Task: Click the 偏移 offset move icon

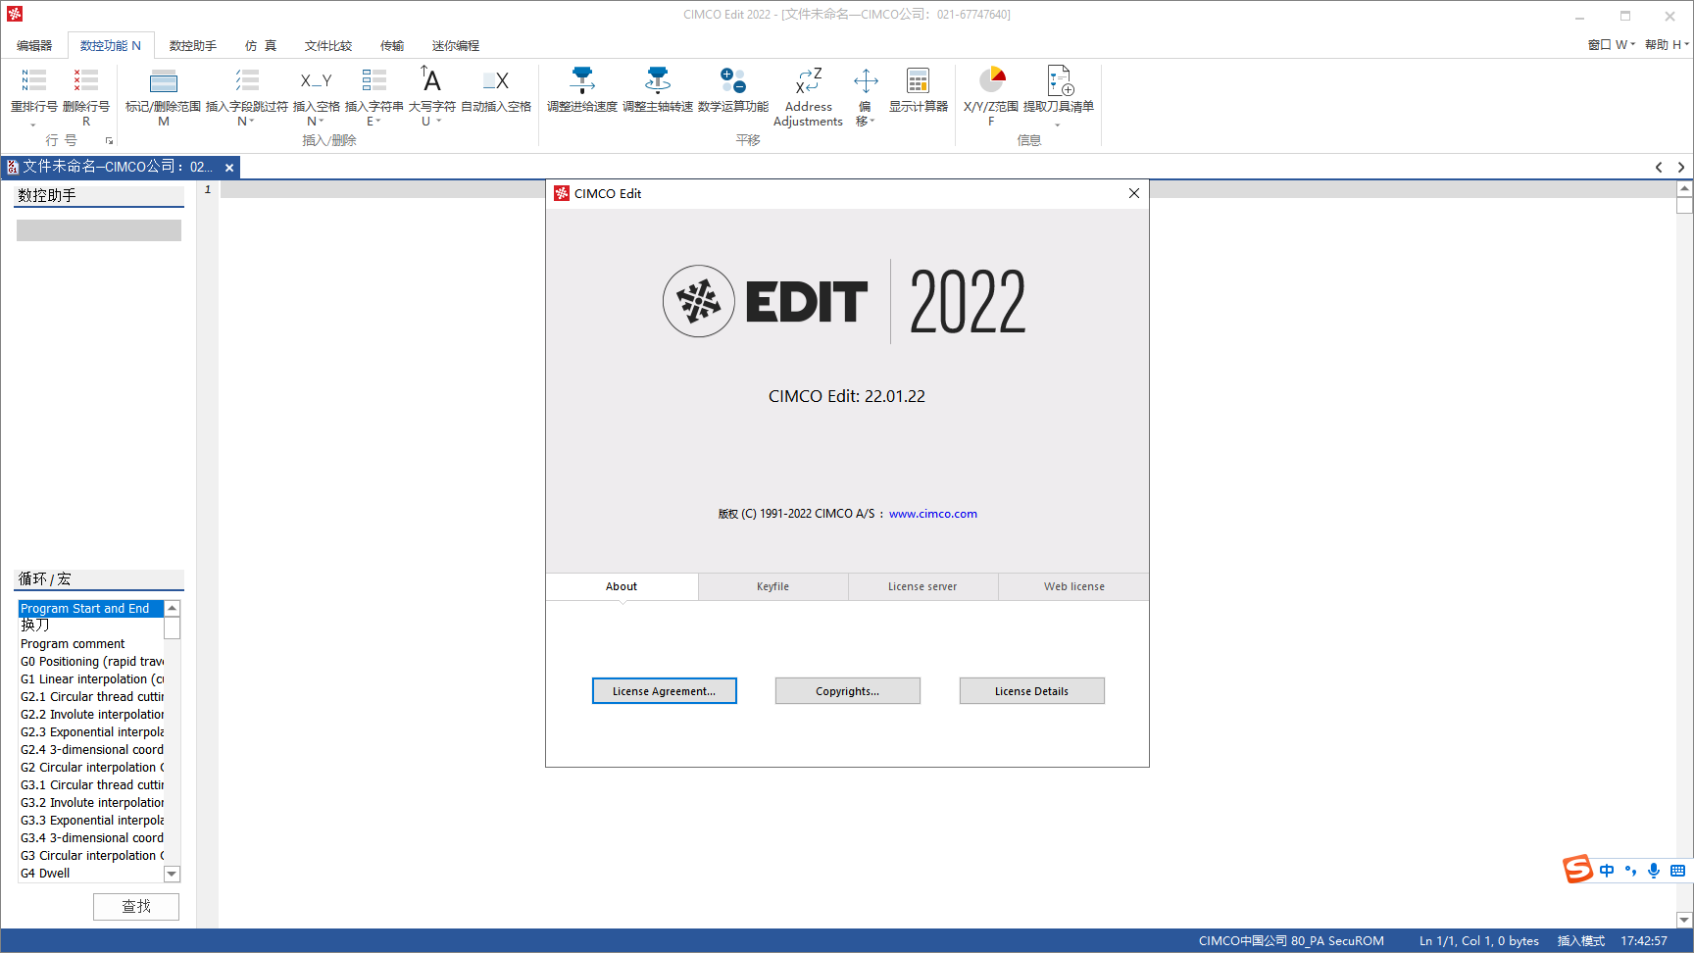Action: tap(866, 80)
